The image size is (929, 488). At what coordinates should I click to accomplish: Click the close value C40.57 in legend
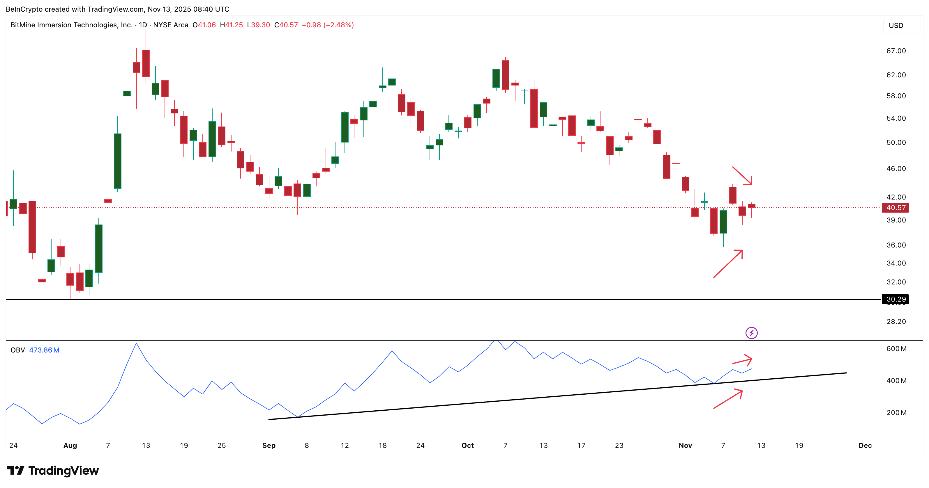(x=286, y=25)
